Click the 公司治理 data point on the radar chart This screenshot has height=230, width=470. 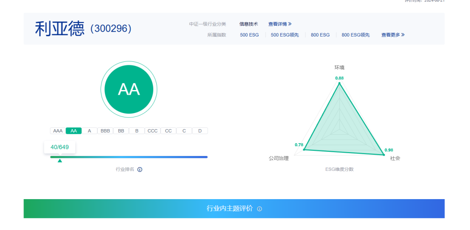point(304,150)
